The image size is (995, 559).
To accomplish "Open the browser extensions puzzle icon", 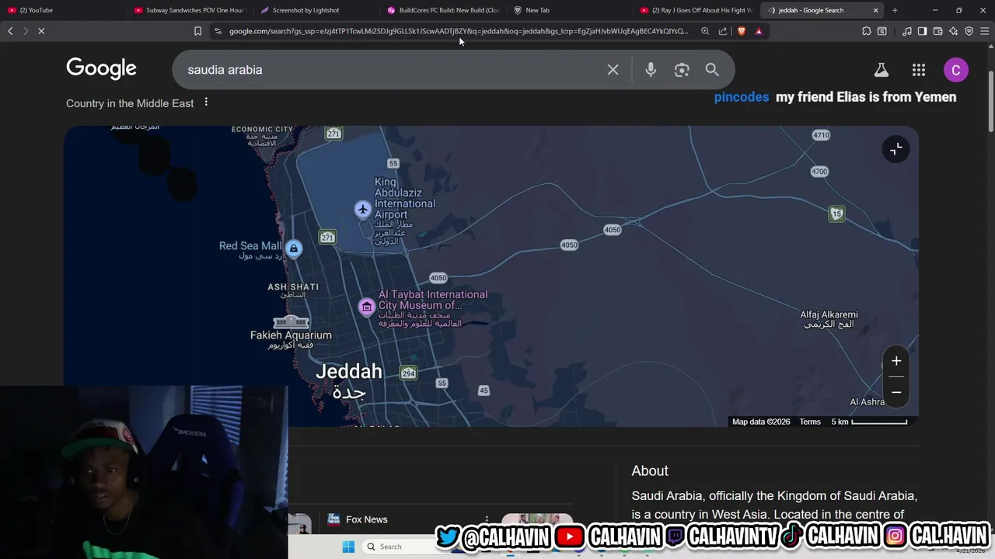I will click(x=867, y=31).
